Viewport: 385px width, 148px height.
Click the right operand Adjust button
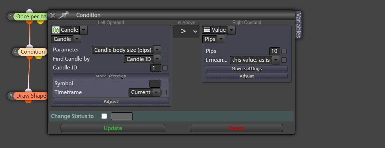coord(247,76)
